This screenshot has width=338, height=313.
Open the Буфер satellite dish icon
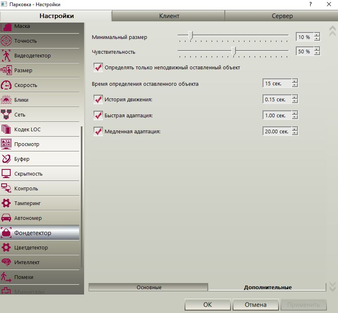coord(6,159)
